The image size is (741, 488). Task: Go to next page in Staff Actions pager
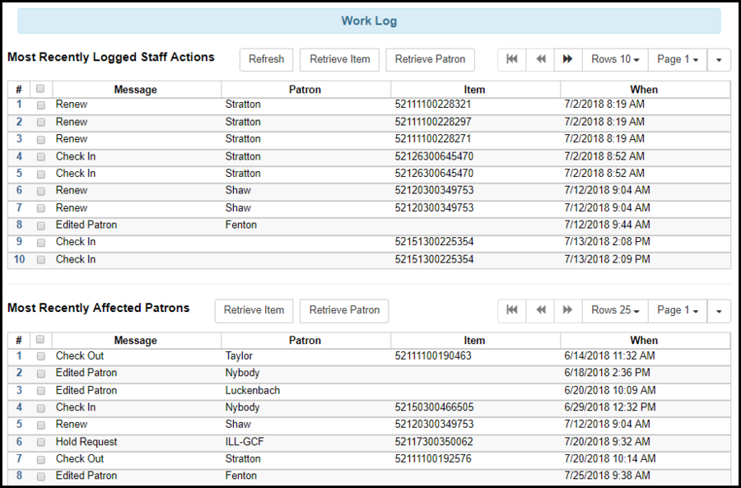[568, 59]
